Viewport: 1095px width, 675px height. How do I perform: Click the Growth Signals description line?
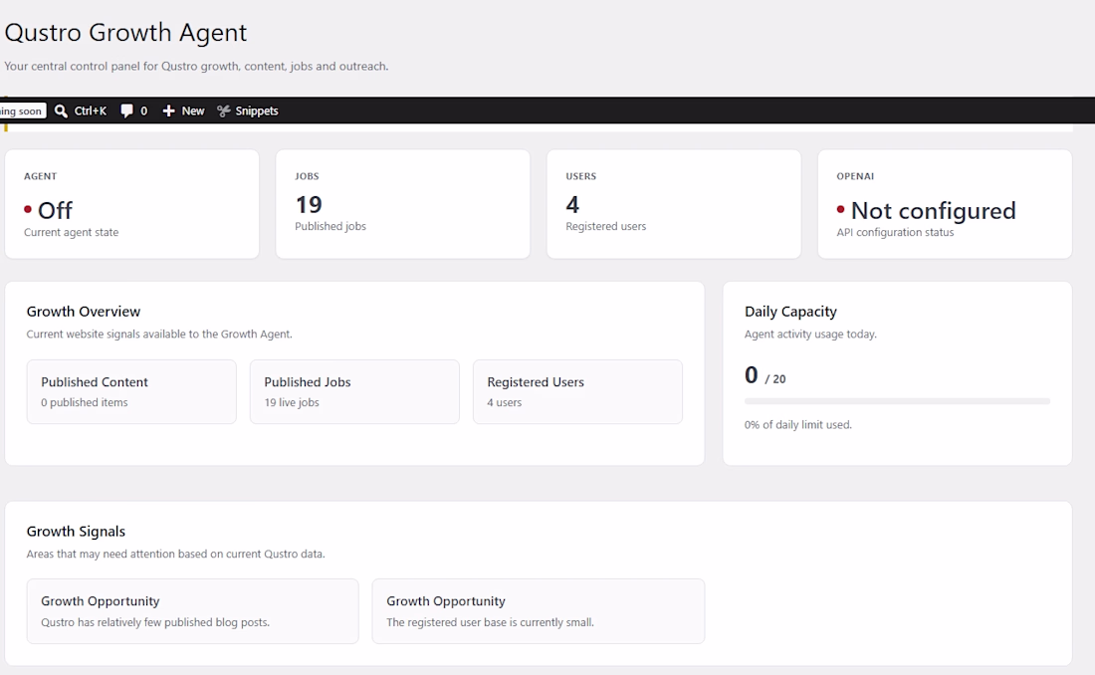point(176,555)
